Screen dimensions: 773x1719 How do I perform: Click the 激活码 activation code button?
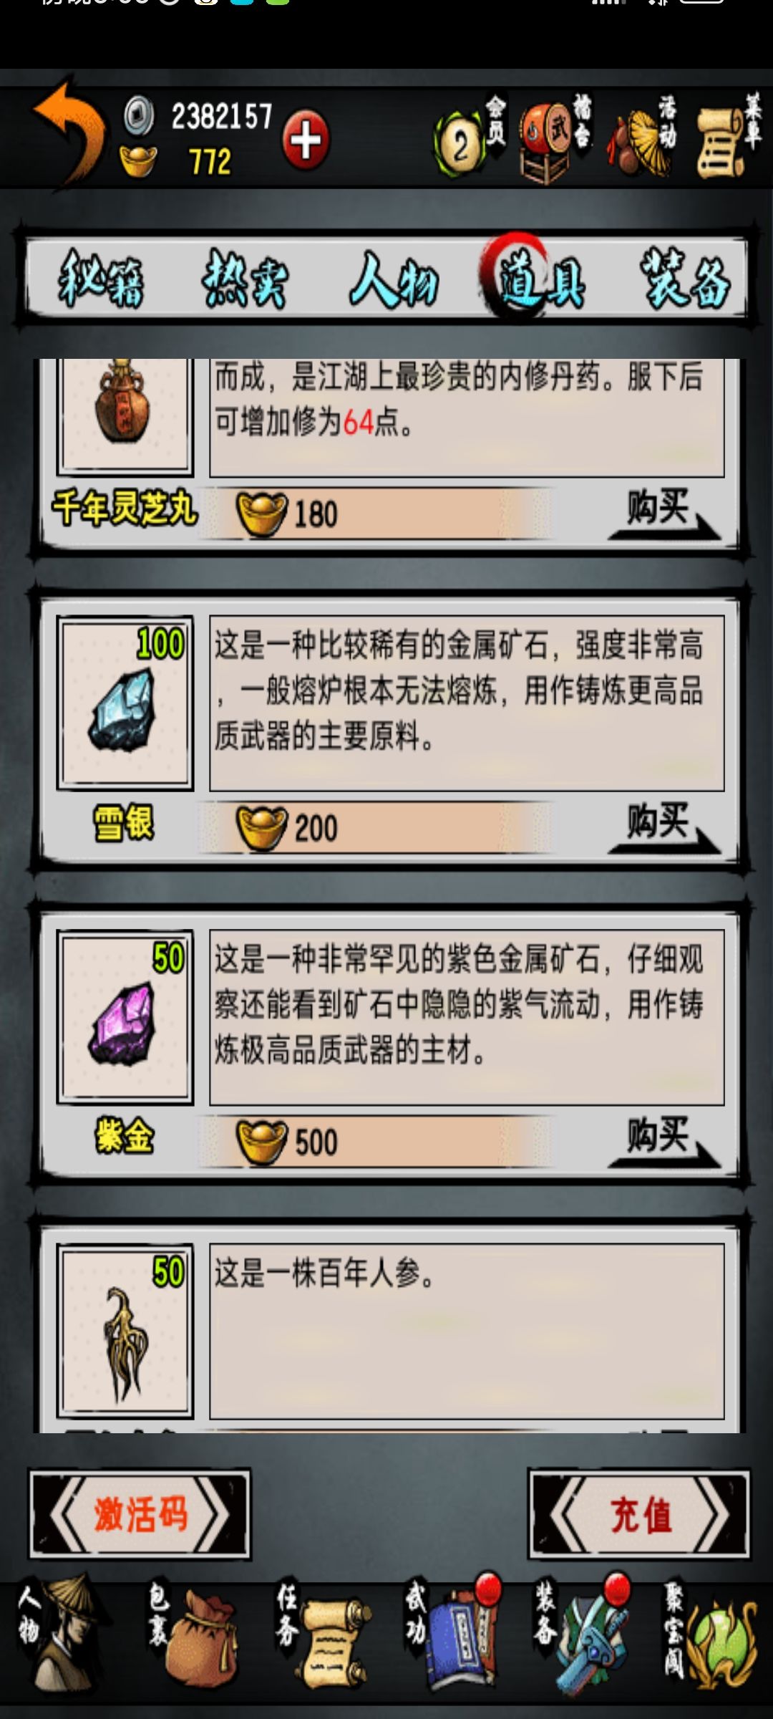(x=140, y=1514)
